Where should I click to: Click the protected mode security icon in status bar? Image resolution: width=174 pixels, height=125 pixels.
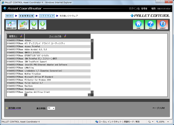point(149,122)
